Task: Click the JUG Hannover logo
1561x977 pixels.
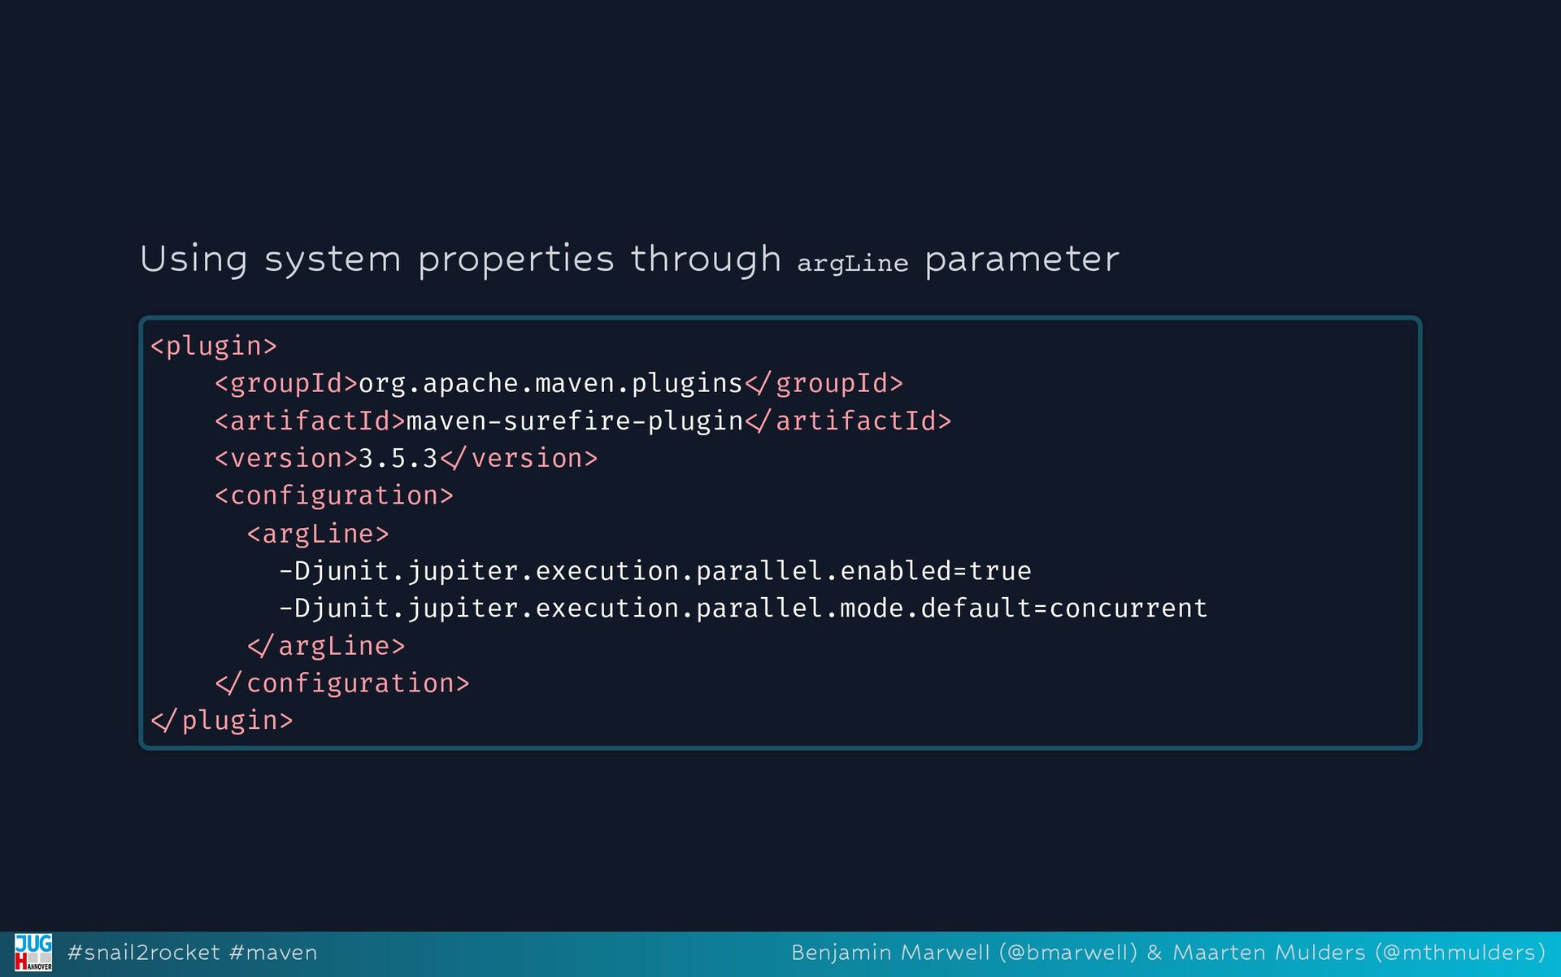Action: [33, 952]
